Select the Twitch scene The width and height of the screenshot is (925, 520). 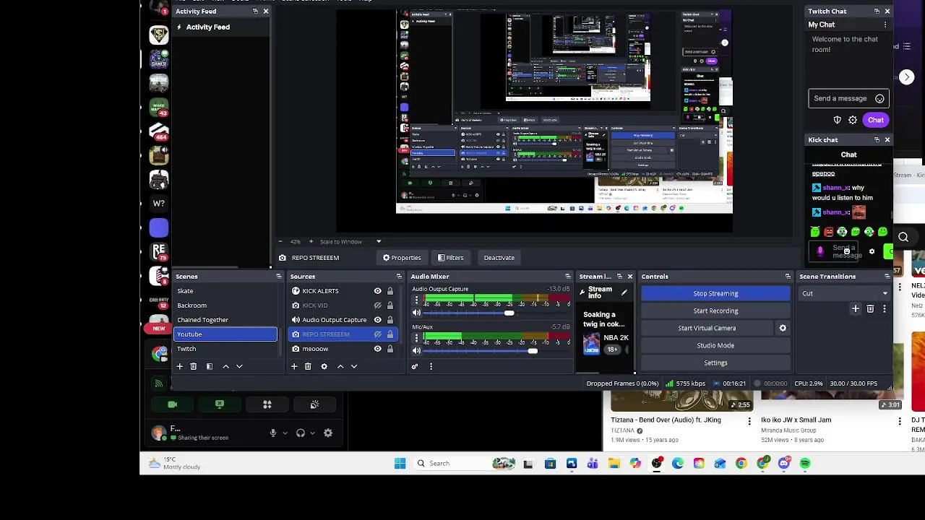coord(225,349)
